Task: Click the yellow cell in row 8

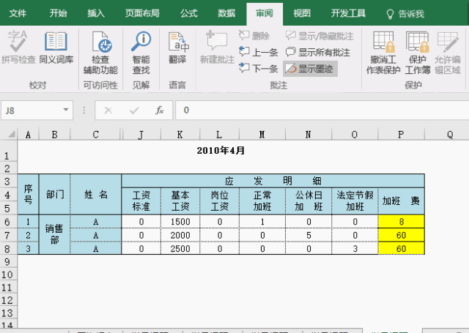Action: (x=401, y=249)
